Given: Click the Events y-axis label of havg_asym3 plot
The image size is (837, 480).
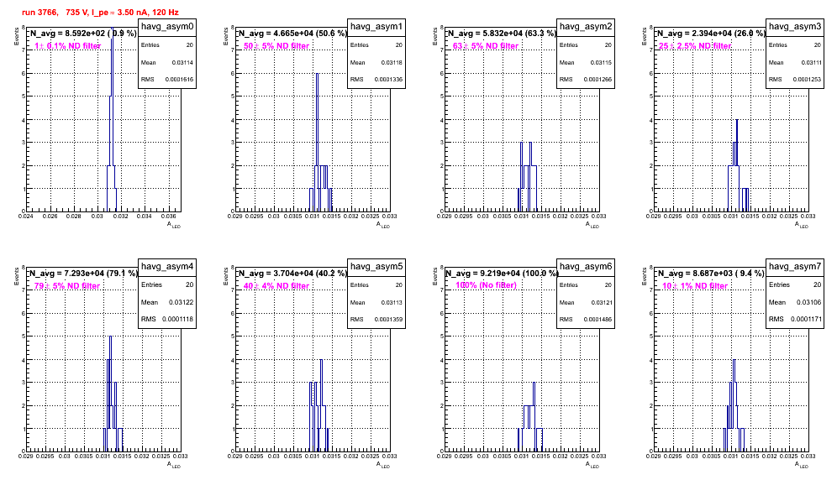Looking at the screenshot, I should (644, 38).
